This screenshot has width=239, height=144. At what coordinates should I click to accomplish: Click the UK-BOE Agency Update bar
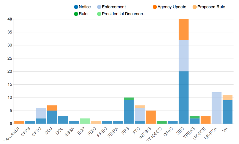point(205,120)
